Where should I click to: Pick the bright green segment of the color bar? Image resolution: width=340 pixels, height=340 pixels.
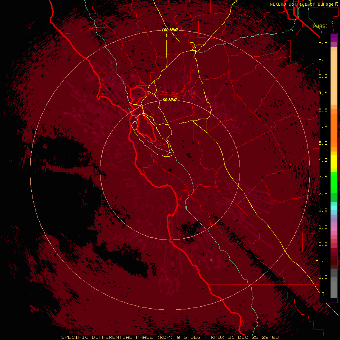tap(334, 182)
